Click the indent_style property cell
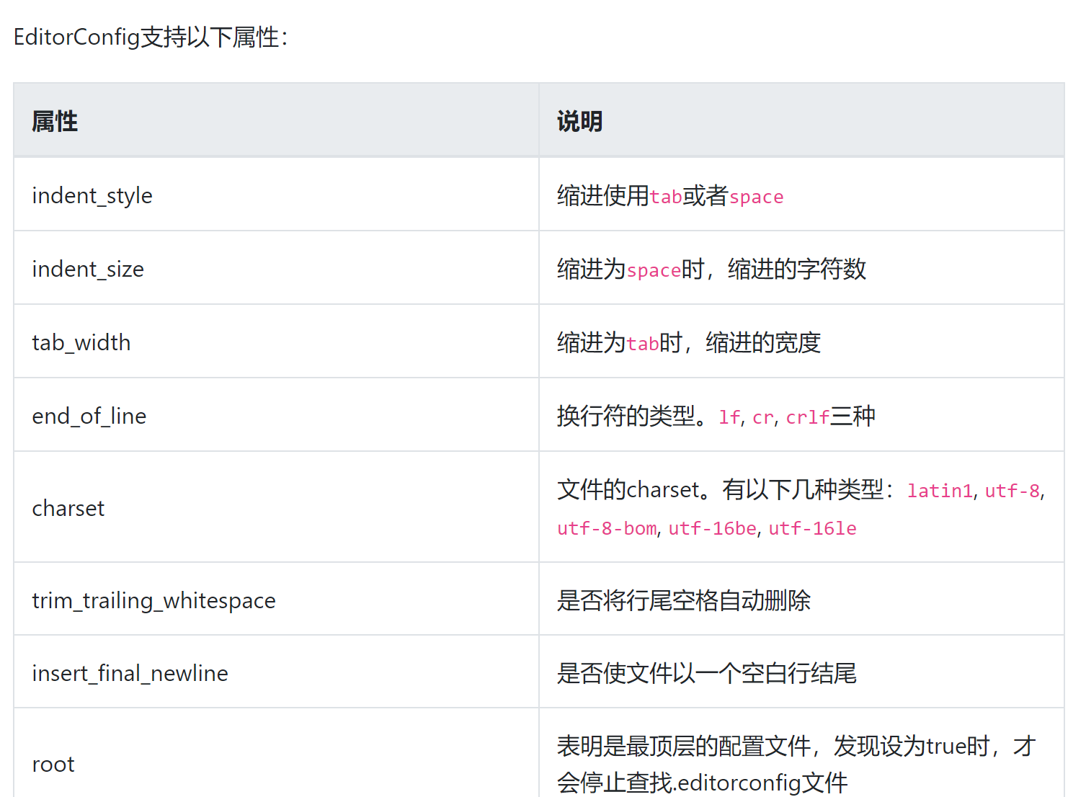 point(92,196)
